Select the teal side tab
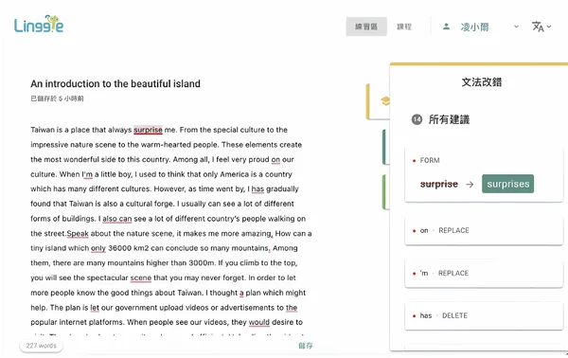This screenshot has height=358, width=568. click(386, 147)
